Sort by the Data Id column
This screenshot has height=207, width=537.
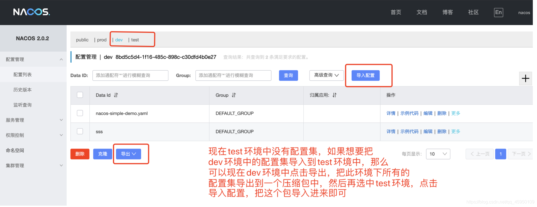[x=116, y=95]
